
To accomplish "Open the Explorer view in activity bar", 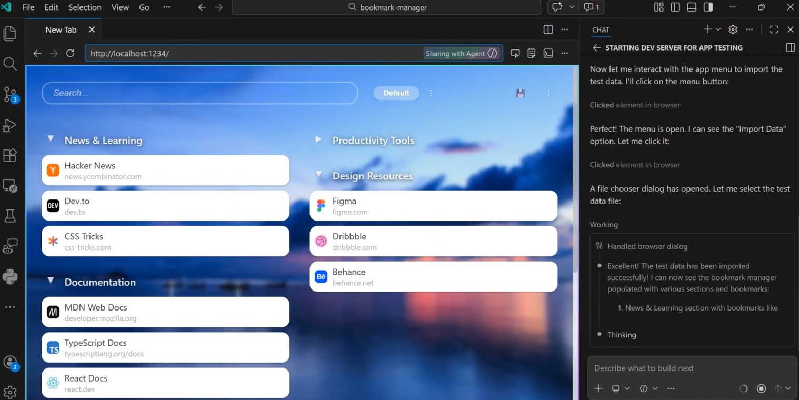I will pos(10,34).
